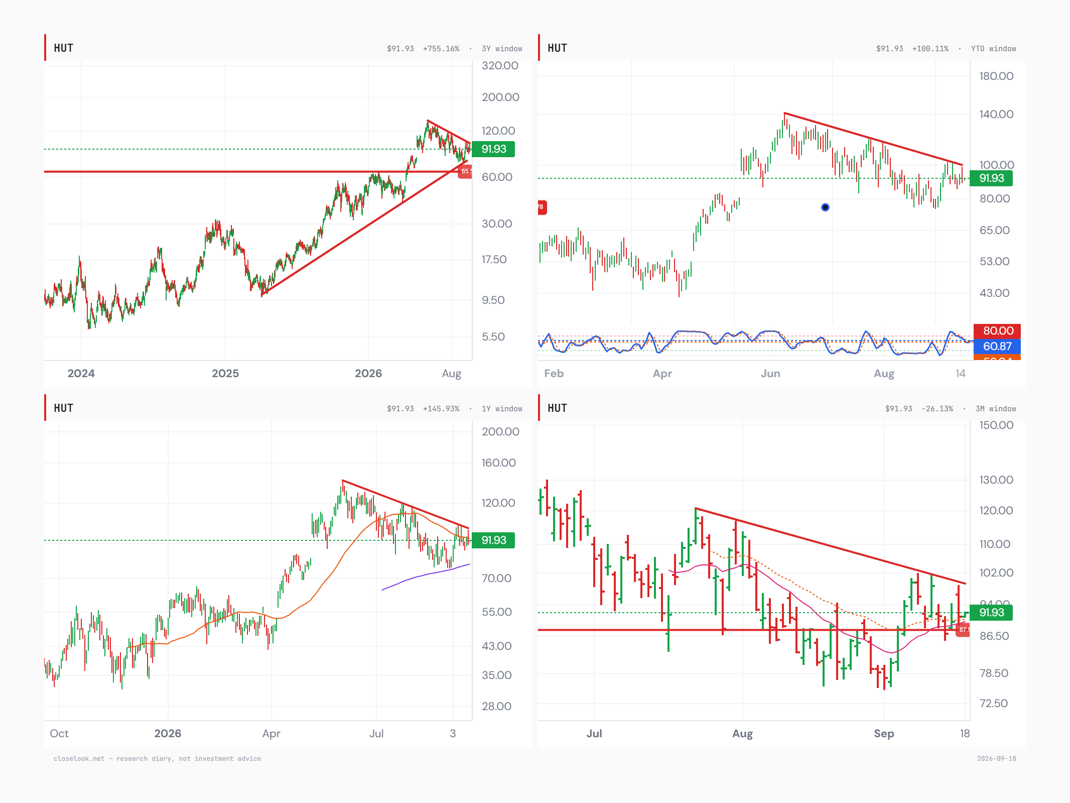Click the 2026-09-18 date stamp in footer
This screenshot has width=1070, height=803.
pos(996,759)
